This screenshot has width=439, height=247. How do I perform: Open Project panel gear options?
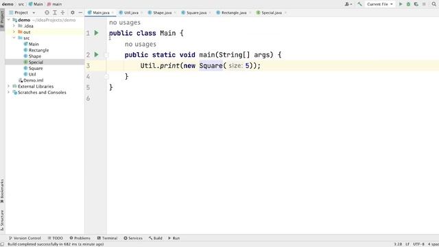[73, 12]
